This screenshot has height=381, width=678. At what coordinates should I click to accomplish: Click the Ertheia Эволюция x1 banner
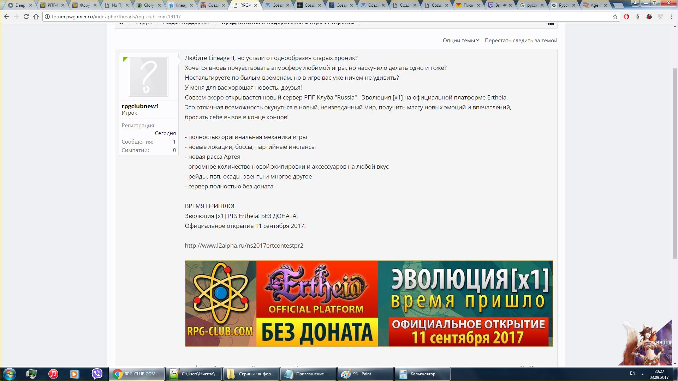(x=369, y=304)
